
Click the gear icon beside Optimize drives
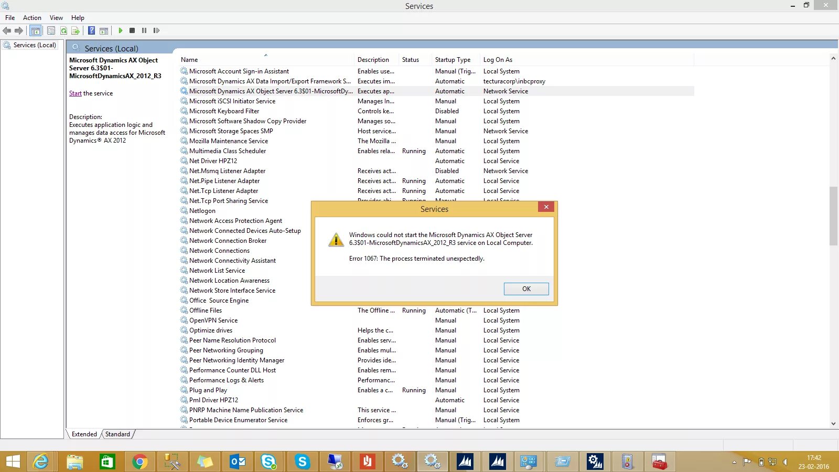click(184, 330)
